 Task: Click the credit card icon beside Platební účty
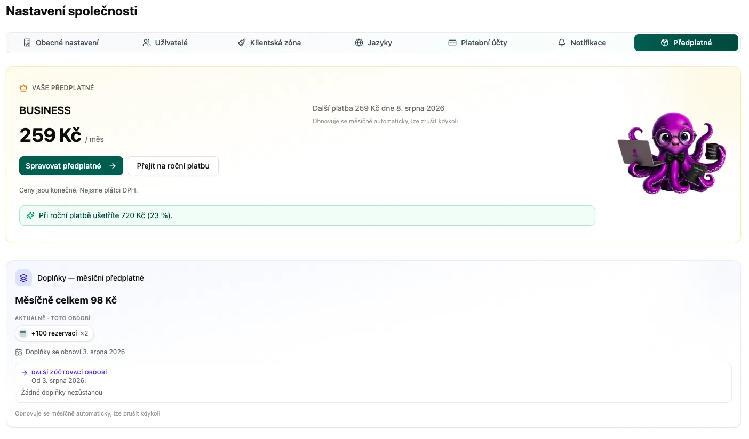coord(452,43)
